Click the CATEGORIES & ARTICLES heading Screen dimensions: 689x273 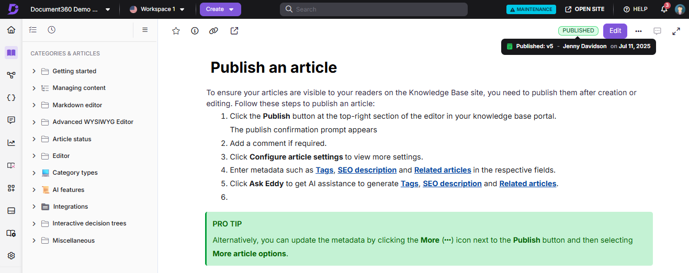(x=65, y=53)
